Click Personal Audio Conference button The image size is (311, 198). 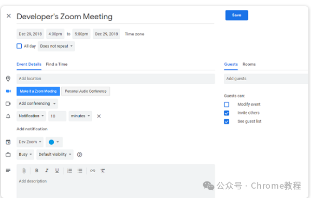[86, 91]
